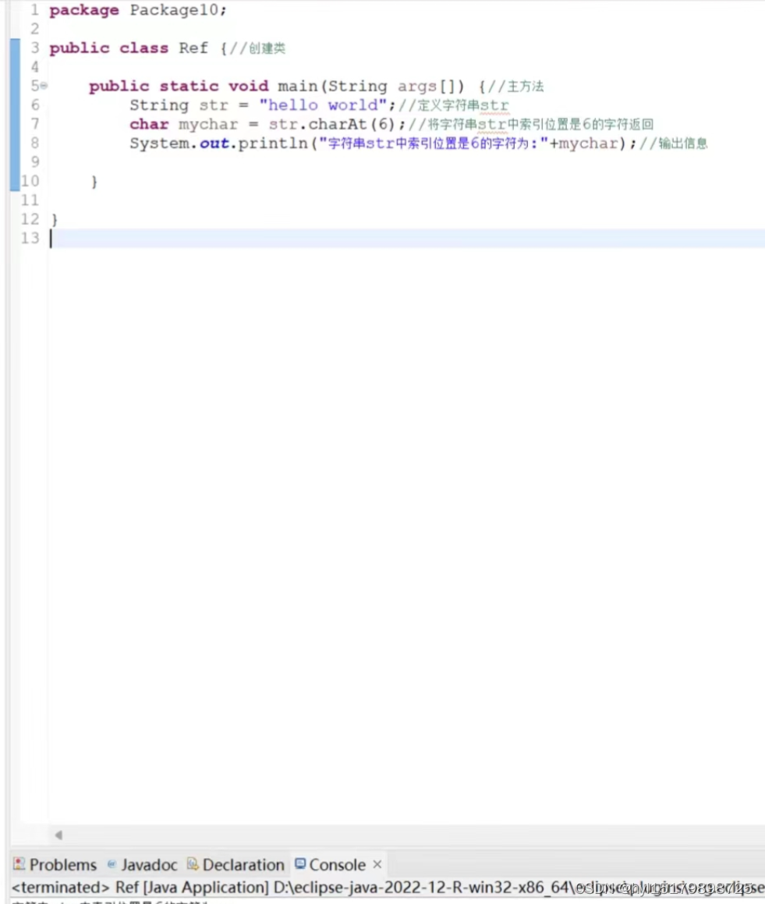Screen dimensions: 765x904
Task: Click the '//输出信息' comment on line 8
Action: (x=673, y=144)
